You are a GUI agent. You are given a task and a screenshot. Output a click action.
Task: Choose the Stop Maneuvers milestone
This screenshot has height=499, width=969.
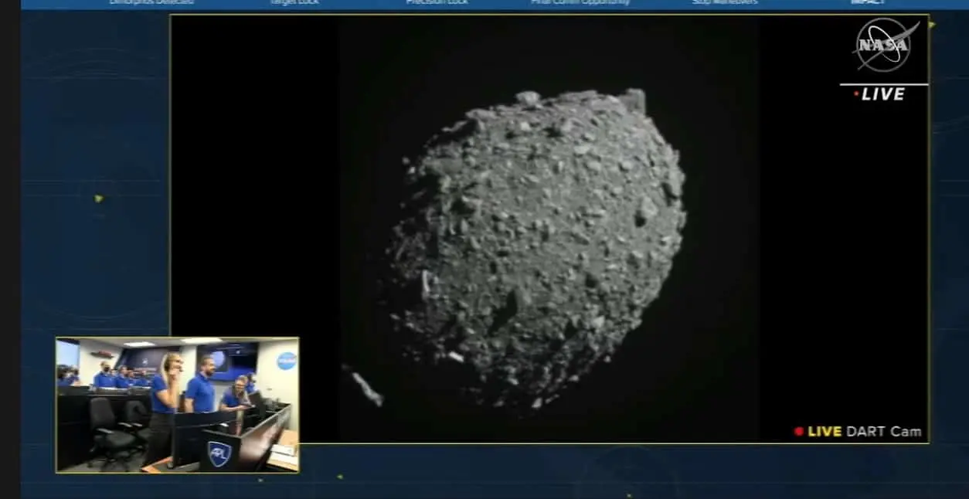point(724,2)
